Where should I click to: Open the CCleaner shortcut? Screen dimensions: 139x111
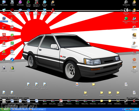pos(4,44)
